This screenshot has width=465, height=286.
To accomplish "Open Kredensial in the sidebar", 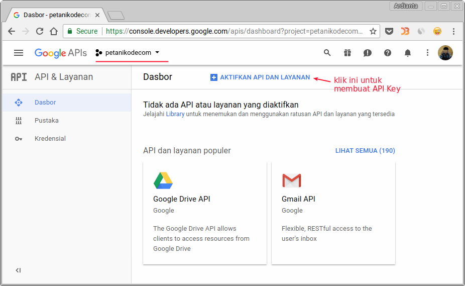I will click(67, 139).
